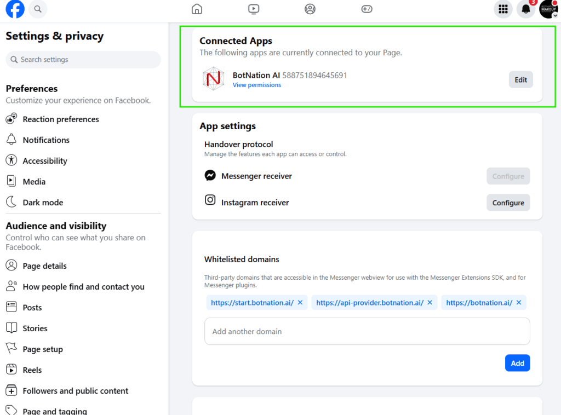
Task: Click View permissions link
Action: 256,85
